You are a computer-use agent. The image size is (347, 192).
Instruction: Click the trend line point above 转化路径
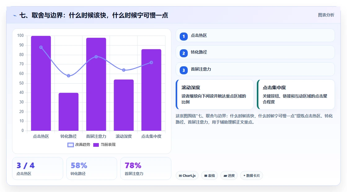68,76
